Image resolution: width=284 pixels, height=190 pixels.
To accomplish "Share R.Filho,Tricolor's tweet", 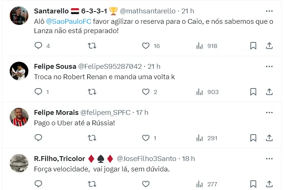I will [x=269, y=184].
